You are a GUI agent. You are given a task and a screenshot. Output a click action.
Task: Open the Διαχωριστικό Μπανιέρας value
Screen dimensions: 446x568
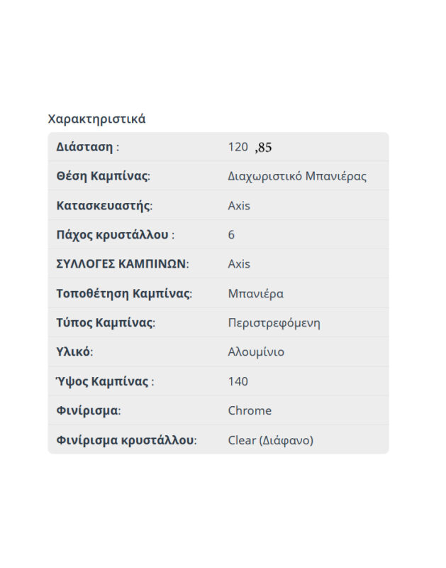tap(297, 176)
